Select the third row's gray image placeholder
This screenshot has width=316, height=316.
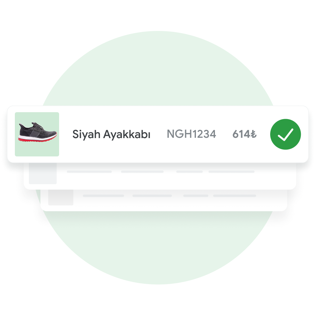click(61, 197)
